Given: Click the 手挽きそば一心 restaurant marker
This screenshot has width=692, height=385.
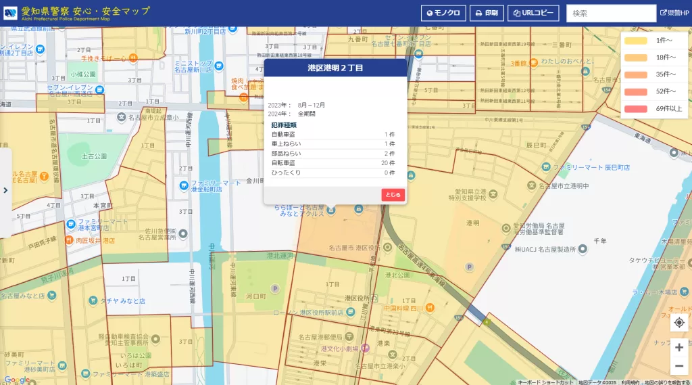Looking at the screenshot, I should point(133,58).
